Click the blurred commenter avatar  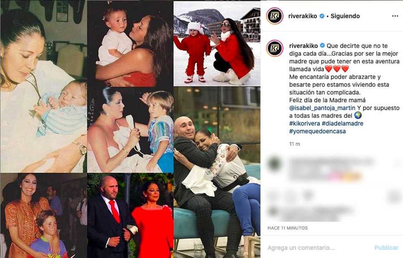pos(274,163)
